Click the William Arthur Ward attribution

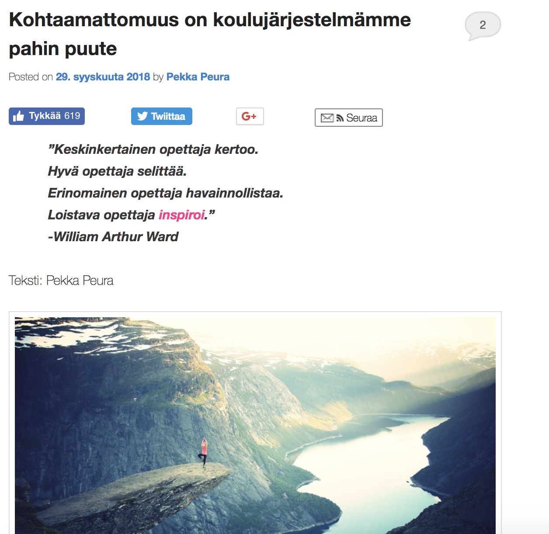click(x=113, y=237)
